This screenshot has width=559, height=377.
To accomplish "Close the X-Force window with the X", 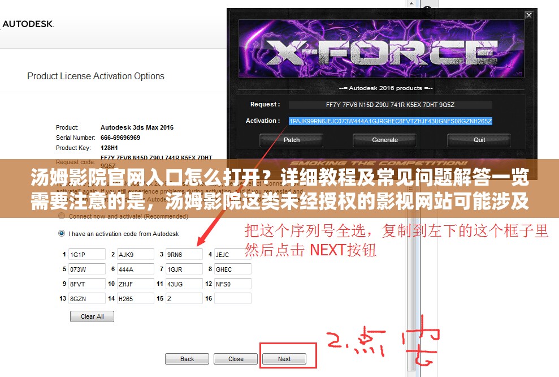I will point(528,15).
